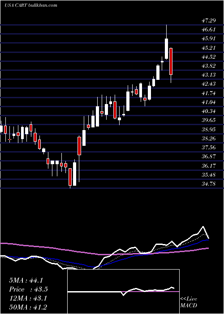The height and width of the screenshot is (314, 224).
Task: Select the 45.21 price axis label
Action: (209, 48)
